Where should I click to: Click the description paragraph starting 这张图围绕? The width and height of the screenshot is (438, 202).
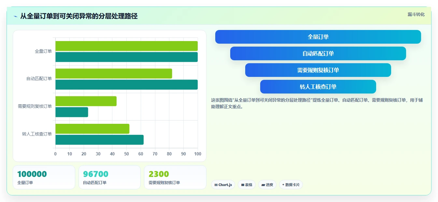[317, 103]
